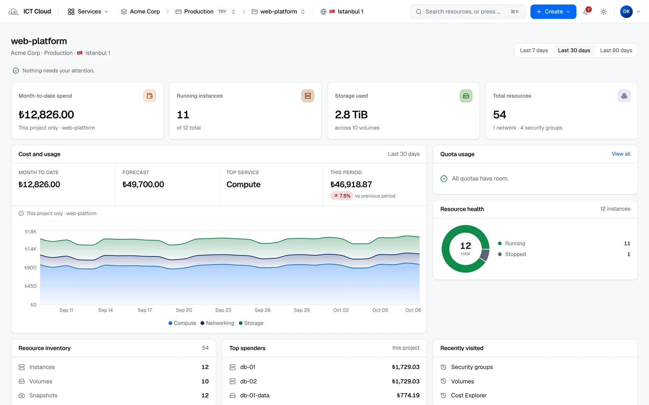The image size is (649, 405).
Task: Click the server icon on Running instances card
Action: tap(308, 96)
